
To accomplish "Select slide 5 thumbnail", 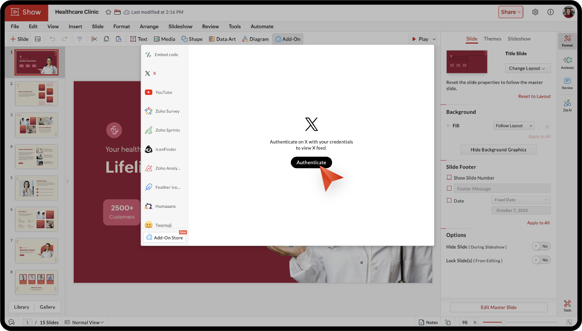I will [x=36, y=188].
